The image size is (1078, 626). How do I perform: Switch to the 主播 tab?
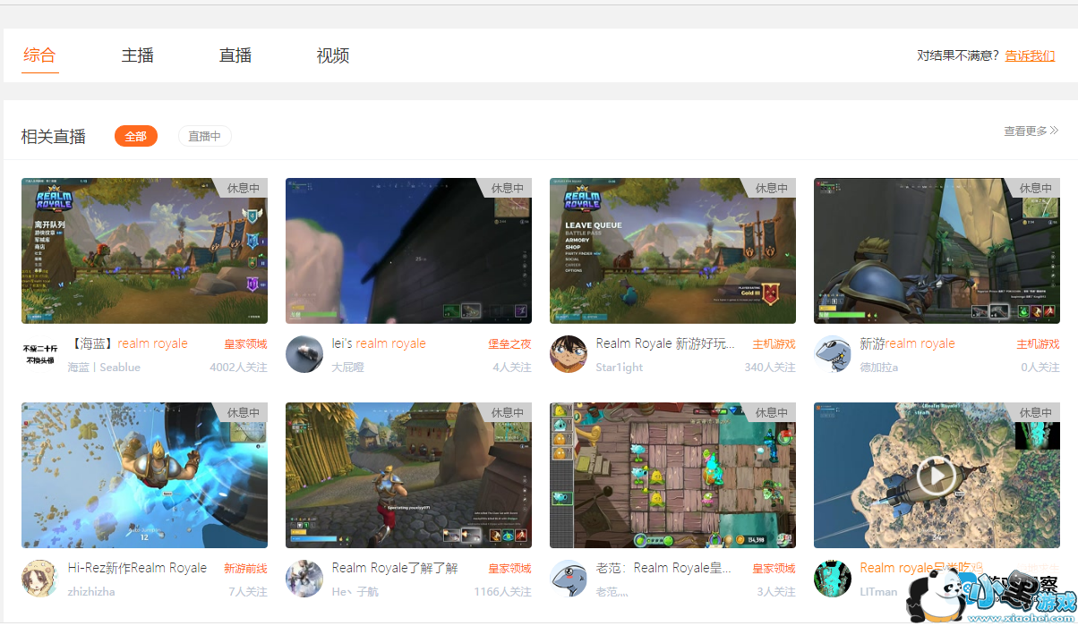click(x=138, y=55)
